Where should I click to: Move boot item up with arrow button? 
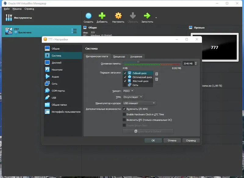[x=157, y=74]
